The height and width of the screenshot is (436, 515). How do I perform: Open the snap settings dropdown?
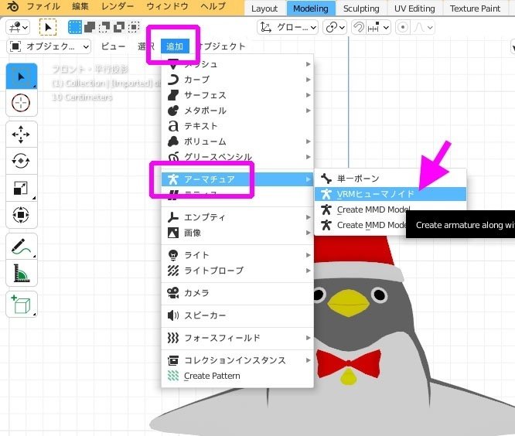pos(378,27)
